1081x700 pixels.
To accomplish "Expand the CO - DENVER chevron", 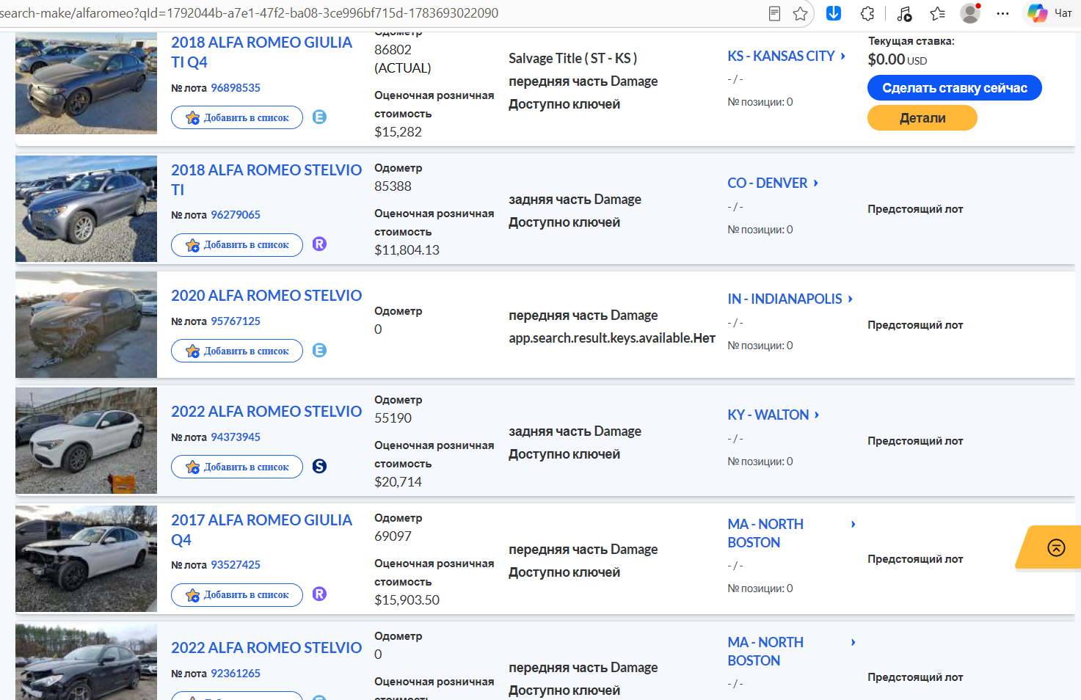I will 816,183.
